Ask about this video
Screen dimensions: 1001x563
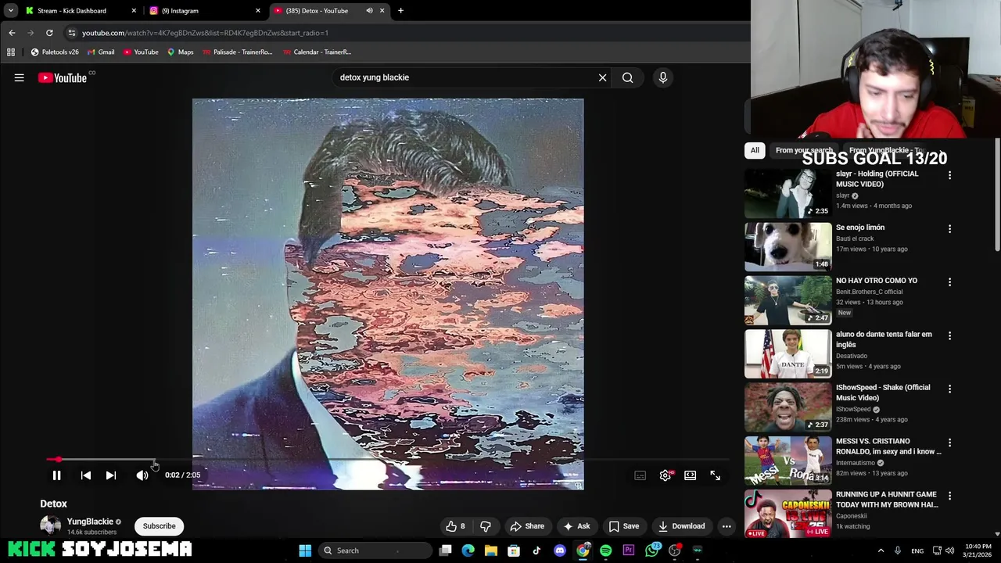[577, 526]
